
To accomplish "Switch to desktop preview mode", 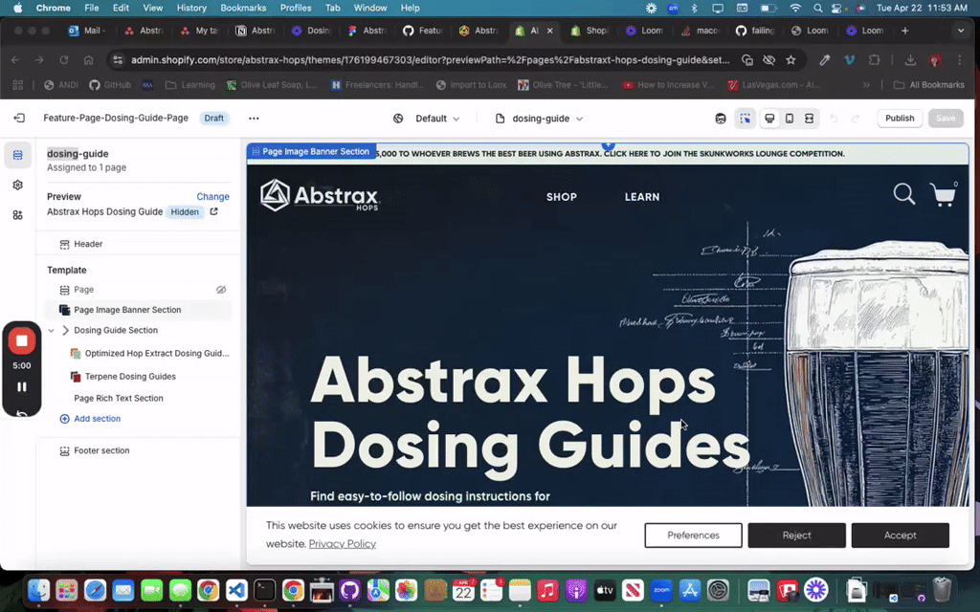I will pyautogui.click(x=770, y=119).
